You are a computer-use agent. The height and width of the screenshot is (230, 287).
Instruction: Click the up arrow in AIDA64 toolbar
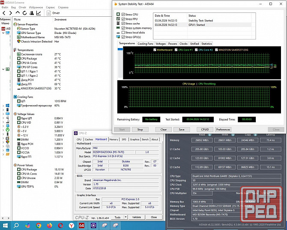tap(17, 13)
